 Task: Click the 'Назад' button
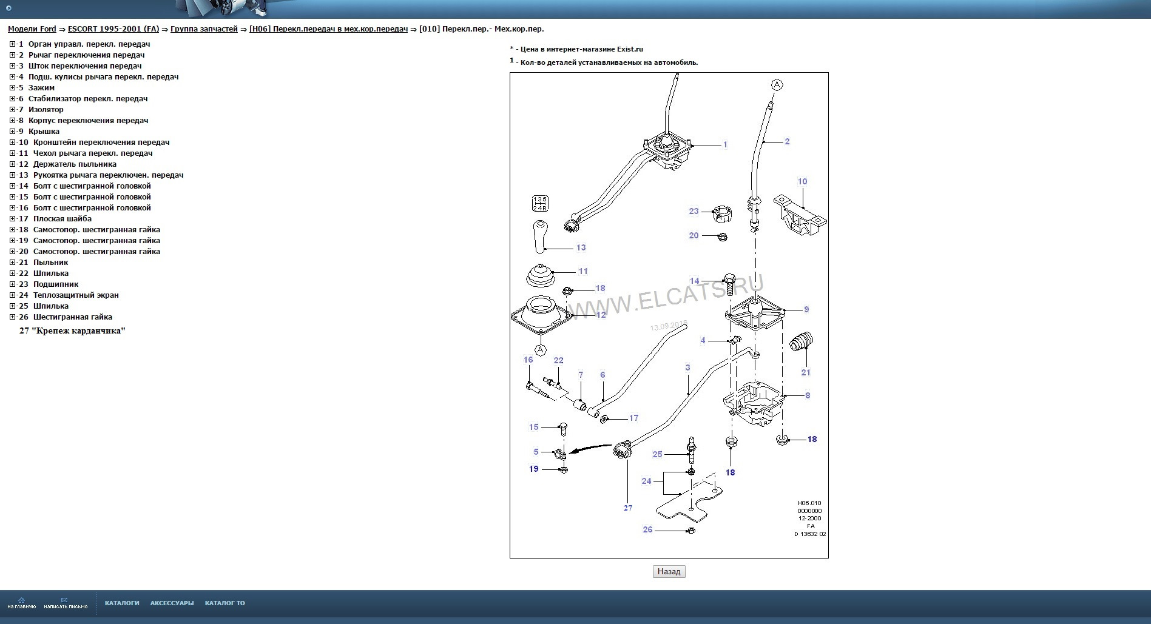[669, 571]
